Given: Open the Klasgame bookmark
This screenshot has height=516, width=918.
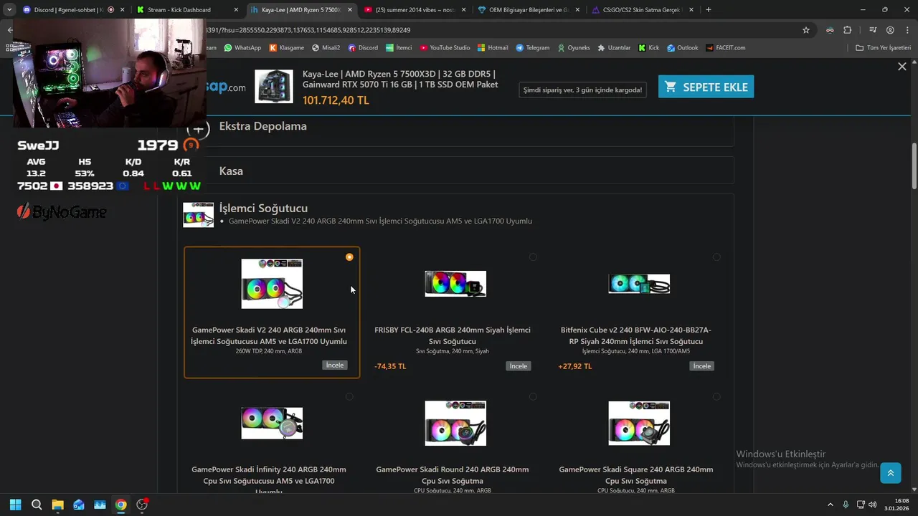Looking at the screenshot, I should pos(287,48).
